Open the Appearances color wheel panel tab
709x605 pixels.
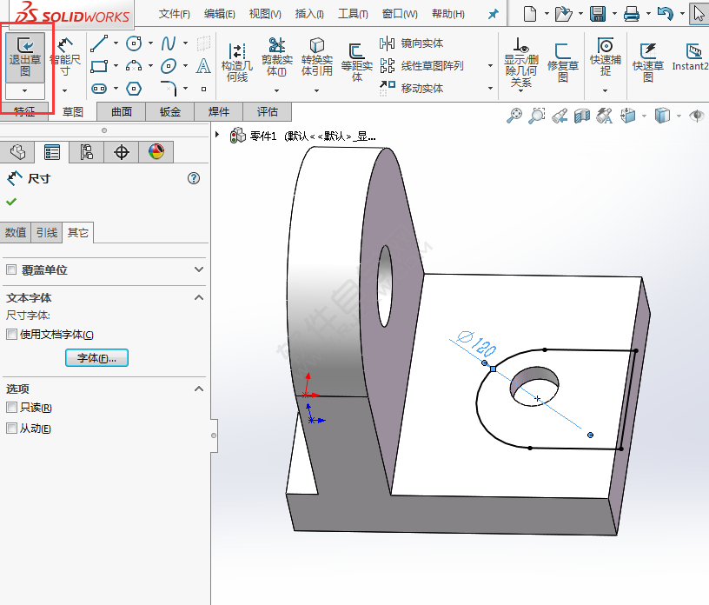pyautogui.click(x=156, y=151)
